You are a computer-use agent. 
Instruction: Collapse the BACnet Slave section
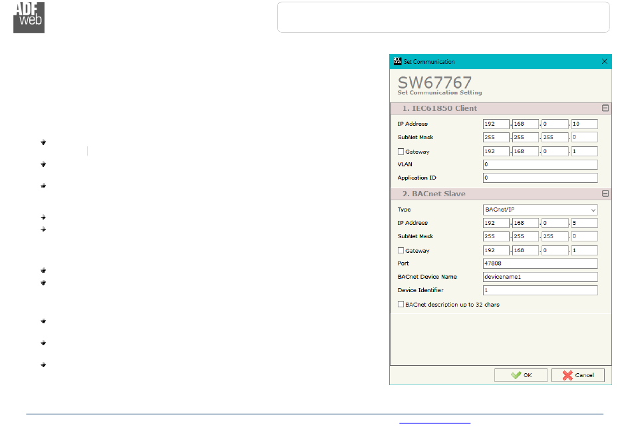[605, 194]
